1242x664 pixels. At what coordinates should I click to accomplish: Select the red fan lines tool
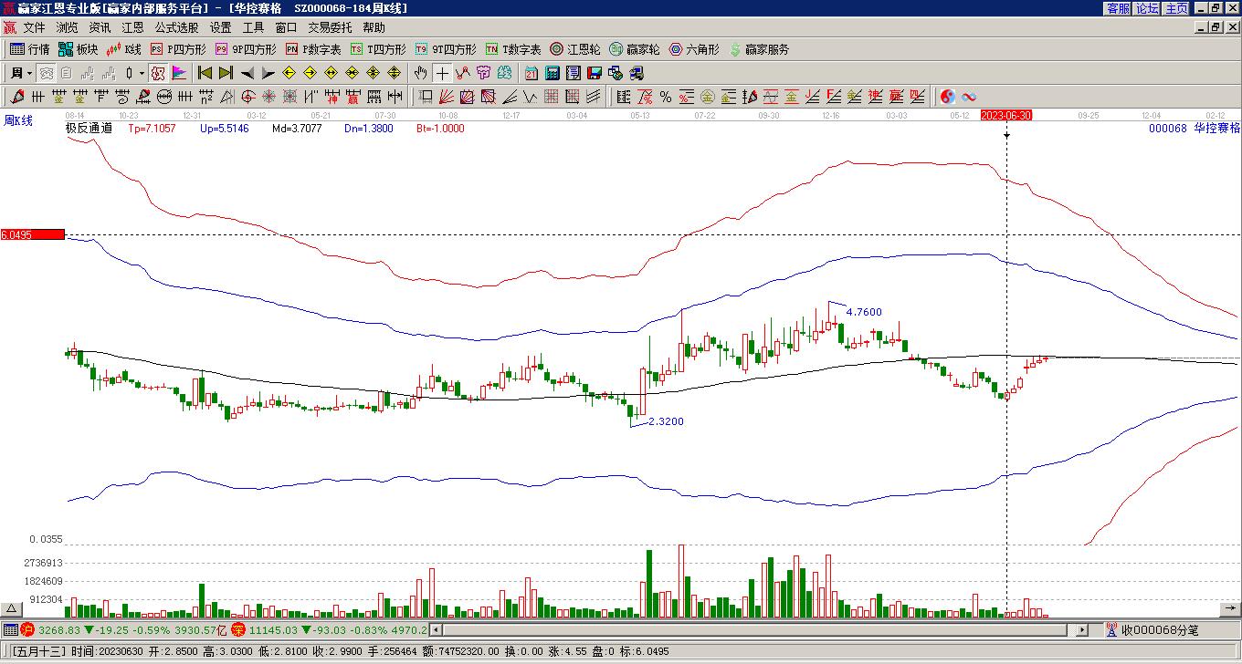click(x=447, y=97)
